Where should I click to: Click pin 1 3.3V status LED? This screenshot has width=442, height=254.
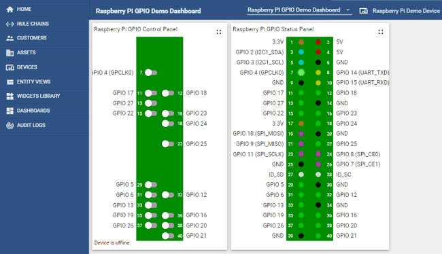coord(301,42)
